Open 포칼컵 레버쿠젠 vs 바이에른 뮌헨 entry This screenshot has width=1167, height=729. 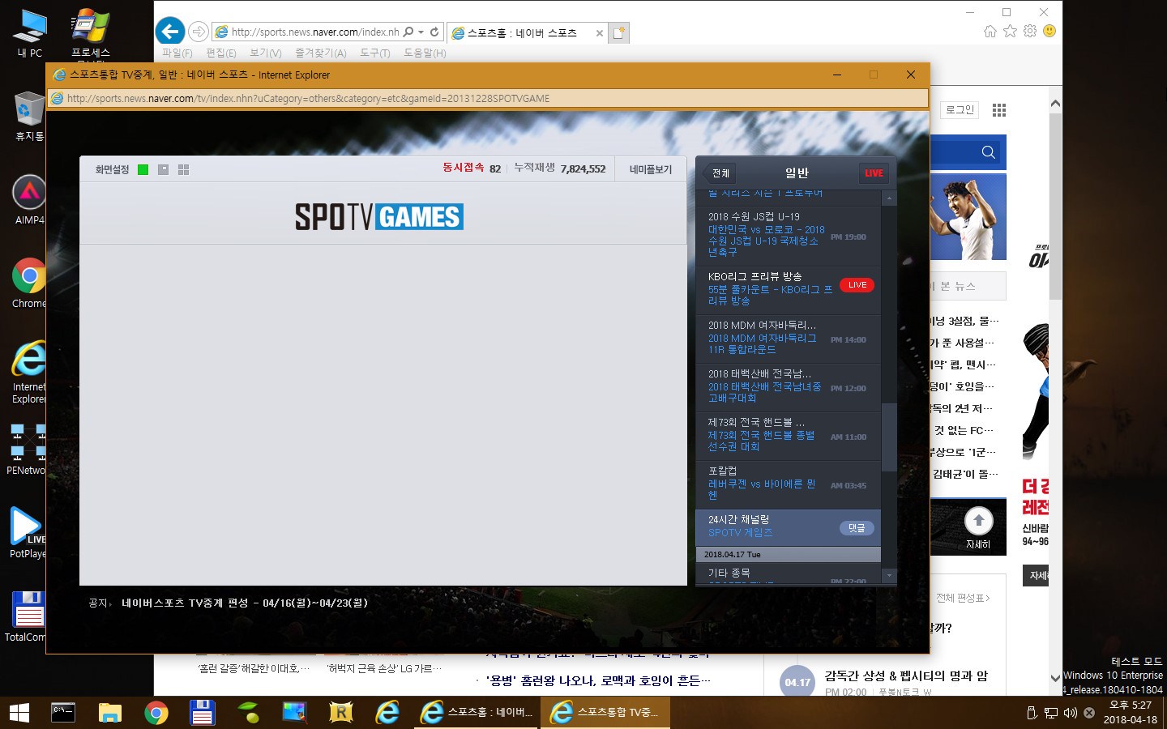coord(789,484)
